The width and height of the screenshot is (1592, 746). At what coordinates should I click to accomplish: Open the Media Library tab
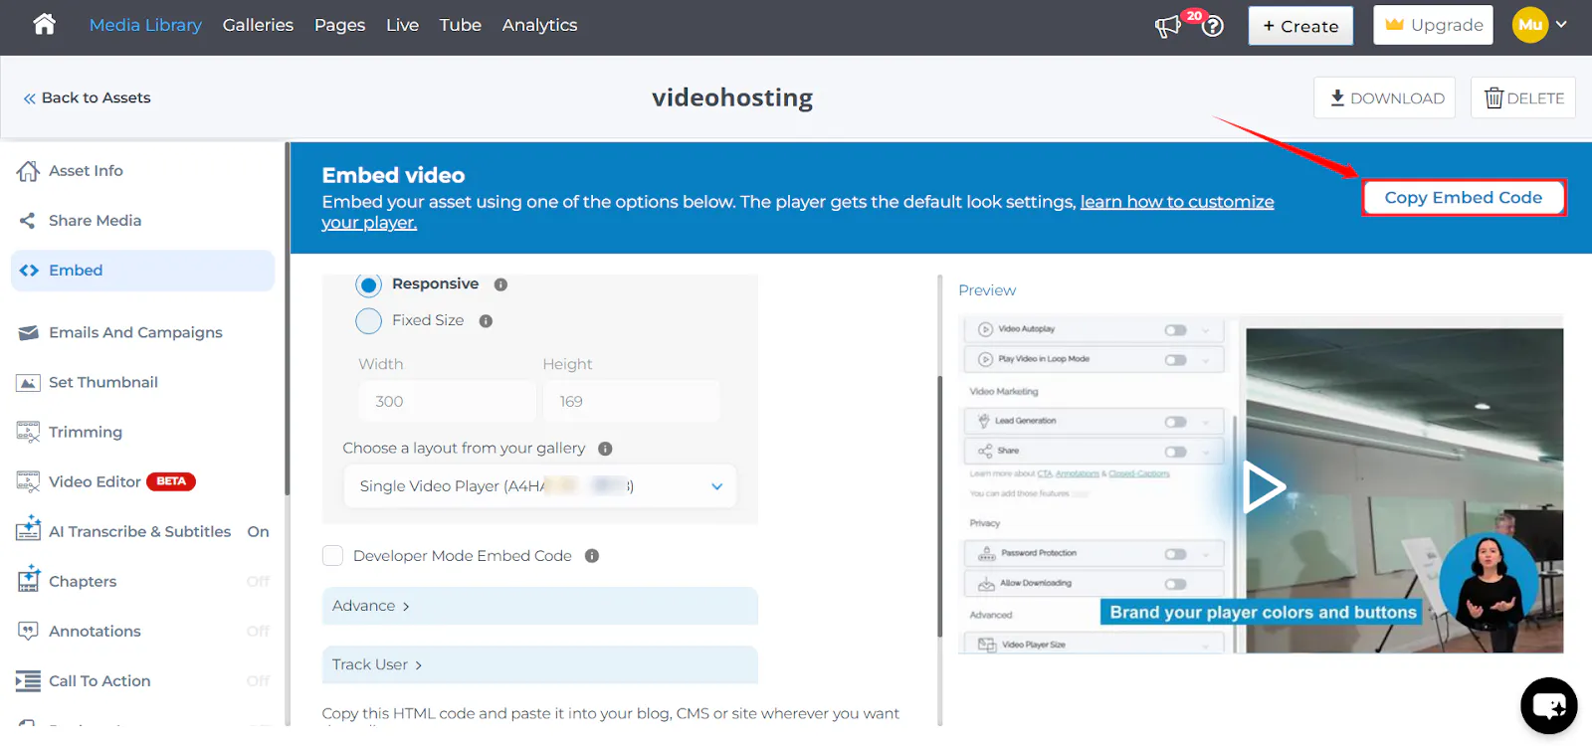pos(145,25)
